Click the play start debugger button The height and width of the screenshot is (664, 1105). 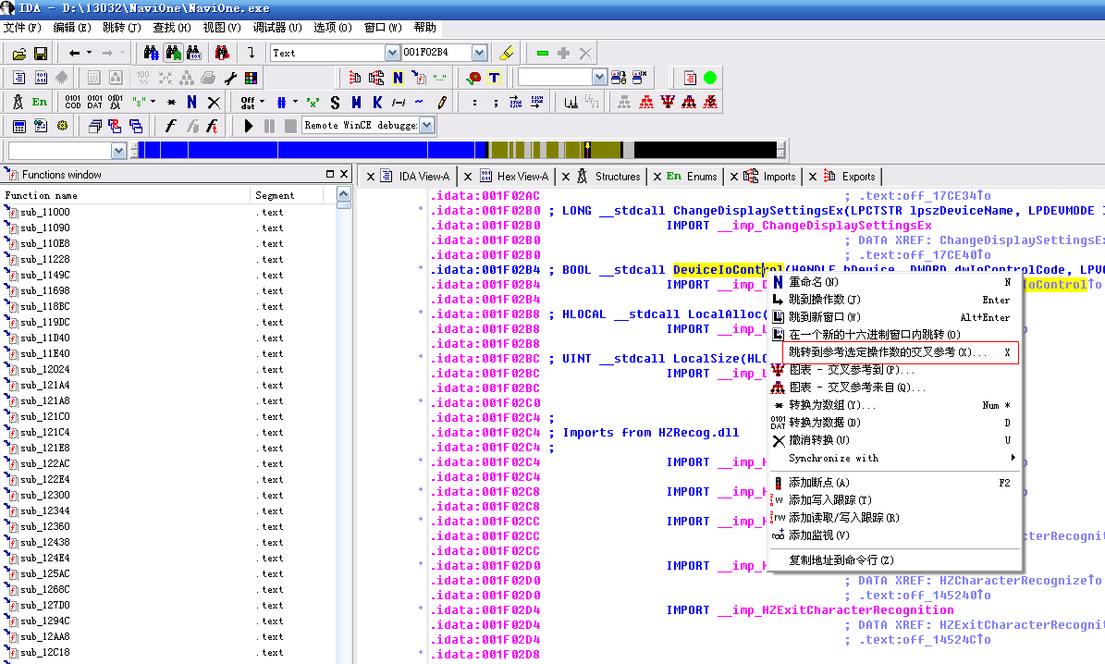coord(248,126)
